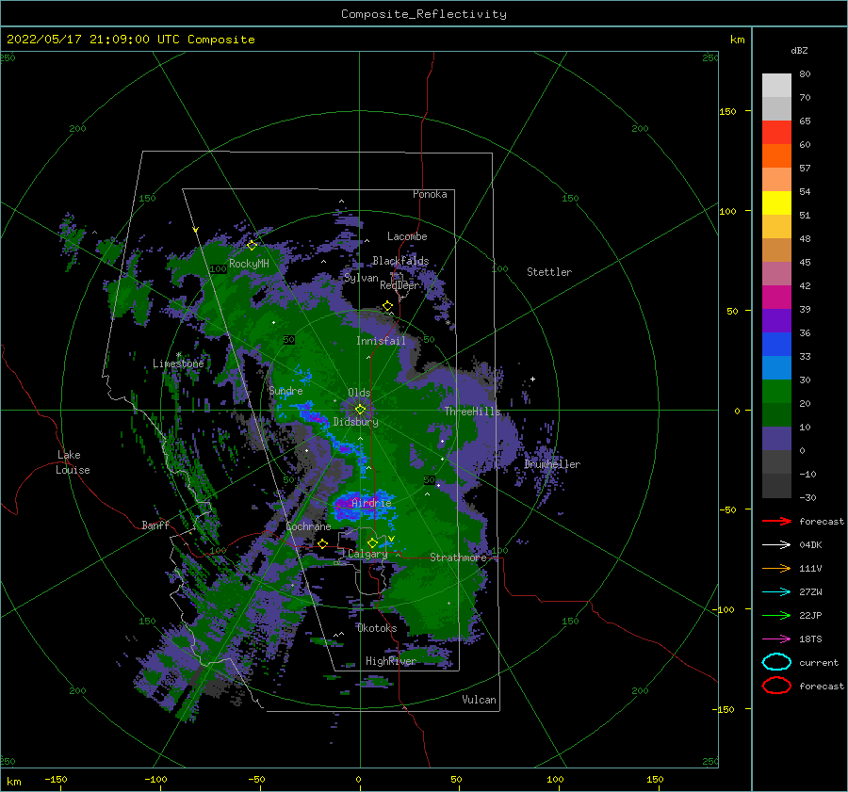The width and height of the screenshot is (848, 792).
Task: Click the green 22JP arrow legend
Action: point(776,615)
